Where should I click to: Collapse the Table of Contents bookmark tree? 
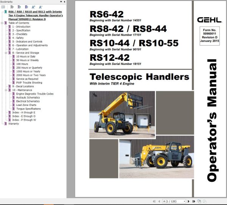pos(2,23)
